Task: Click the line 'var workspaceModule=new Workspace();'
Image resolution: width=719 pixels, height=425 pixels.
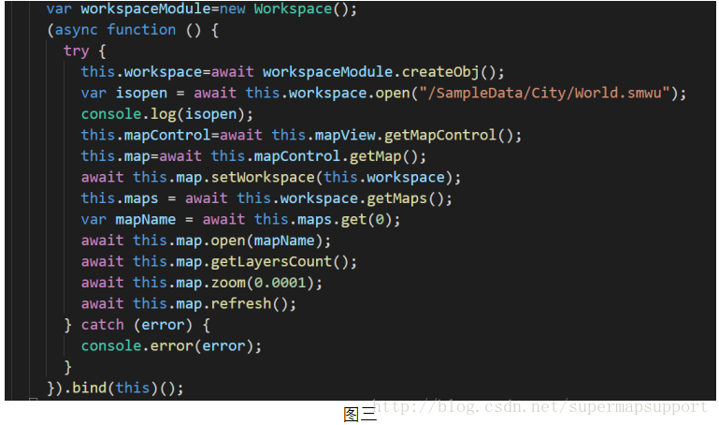Action: [201, 9]
